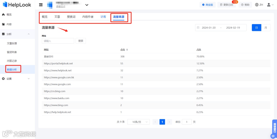Click the book icon beside 内容

click(x=3, y=24)
